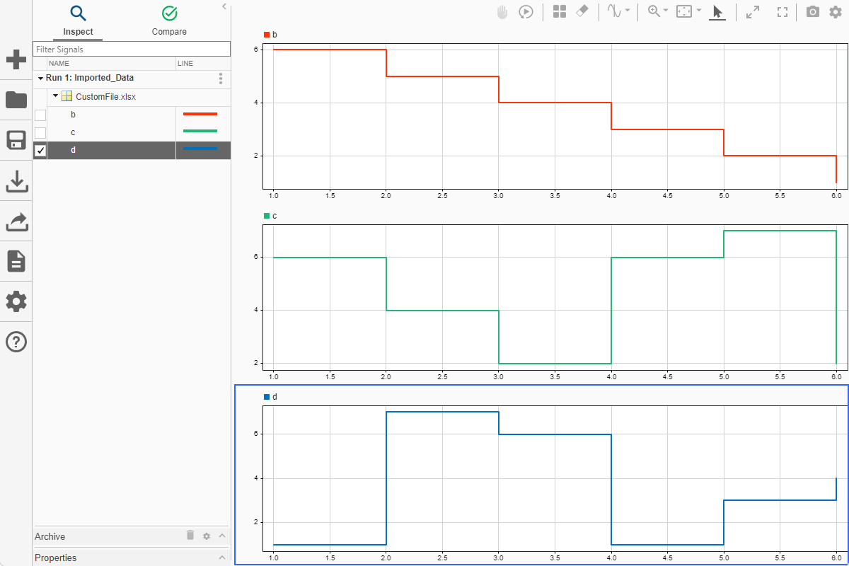The width and height of the screenshot is (849, 566).
Task: Click the red line swatch for signal b
Action: click(200, 113)
